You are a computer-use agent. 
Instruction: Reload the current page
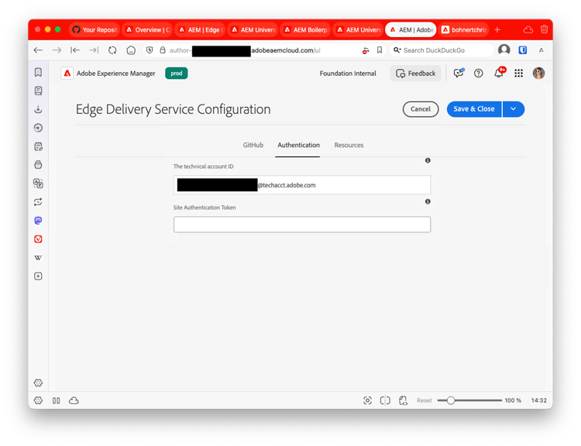pyautogui.click(x=112, y=50)
